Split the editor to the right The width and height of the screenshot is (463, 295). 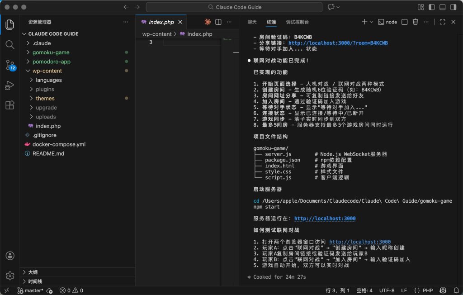click(218, 22)
